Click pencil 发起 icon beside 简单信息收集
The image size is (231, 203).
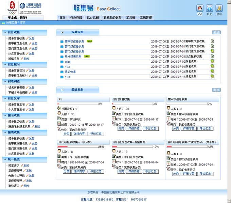coord(27,38)
